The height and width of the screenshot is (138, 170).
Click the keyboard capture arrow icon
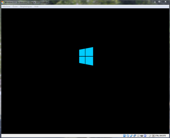tap(153, 136)
